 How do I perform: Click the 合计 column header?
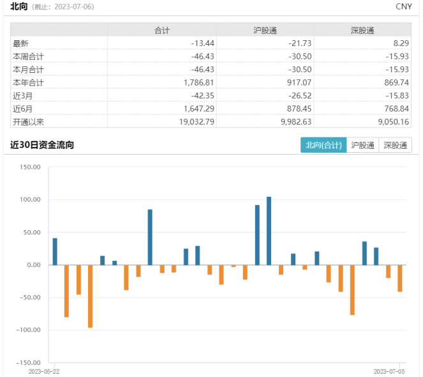pyautogui.click(x=162, y=30)
